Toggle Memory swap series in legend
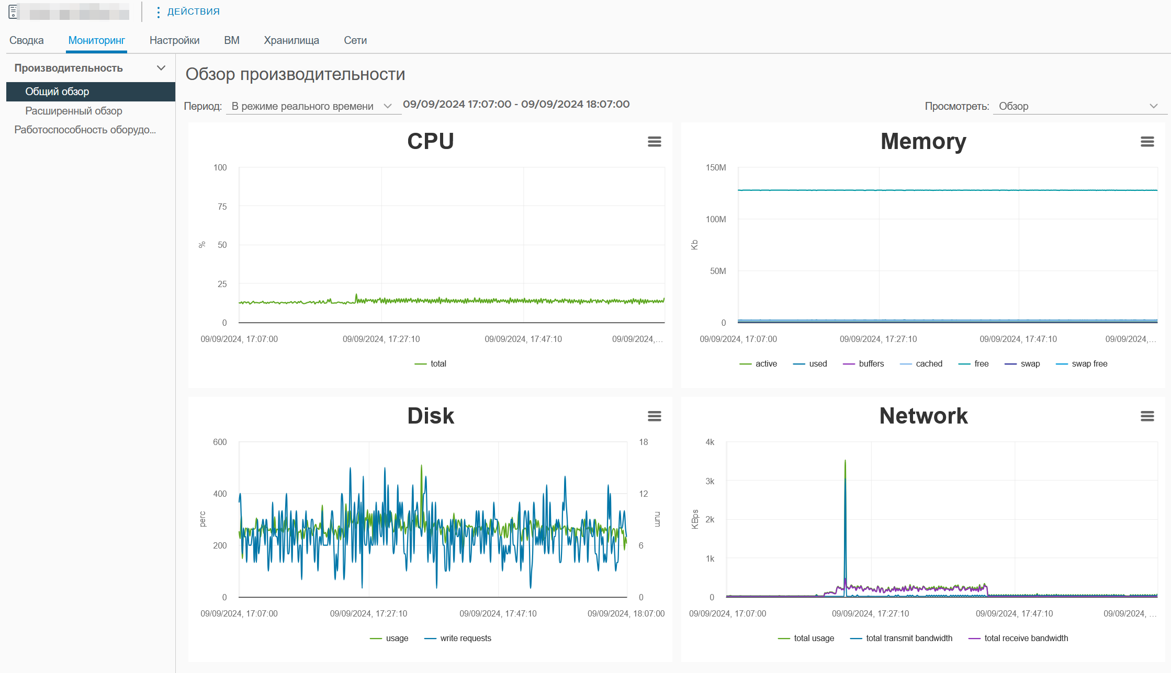Viewport: 1171px width, 673px height. (x=1022, y=363)
